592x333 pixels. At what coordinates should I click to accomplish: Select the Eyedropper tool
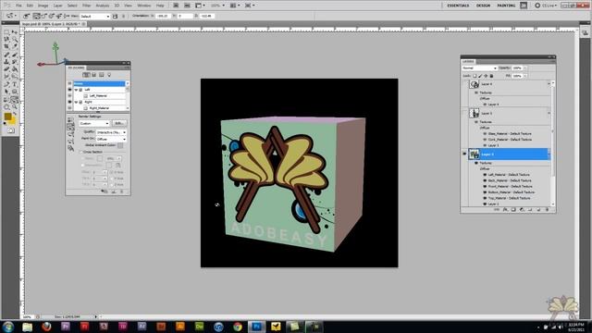click(15, 46)
